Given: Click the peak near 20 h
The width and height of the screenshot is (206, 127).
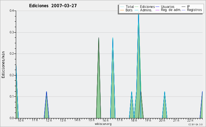Looking at the screenshot, I should (164, 92).
